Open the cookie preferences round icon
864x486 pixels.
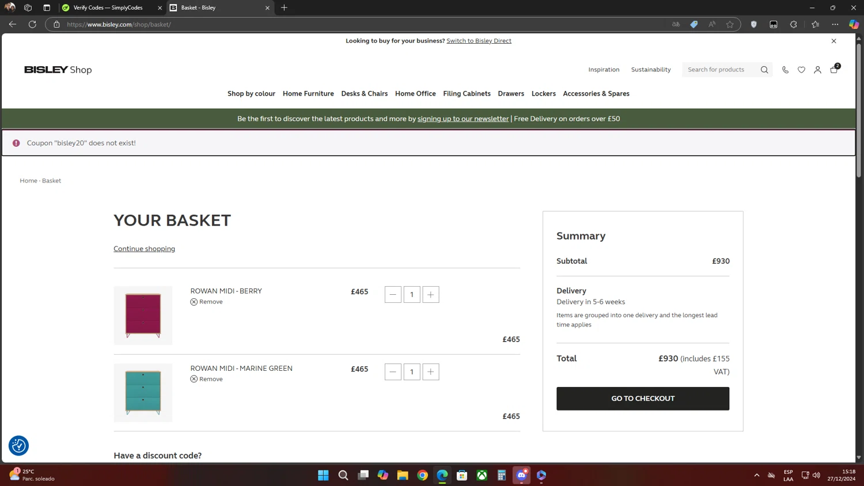(18, 445)
